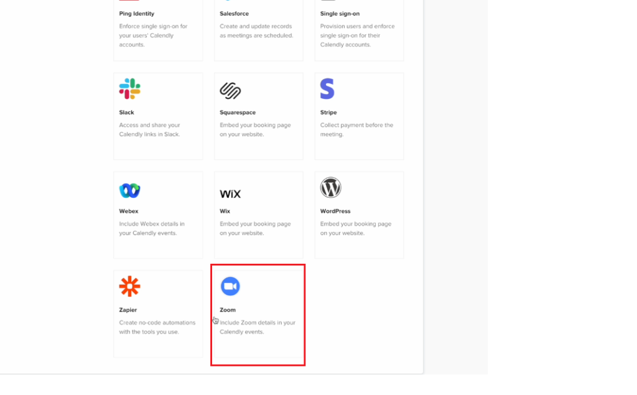Click 'Create and update records' Salesforce description
The image size is (637, 395).
[256, 31]
